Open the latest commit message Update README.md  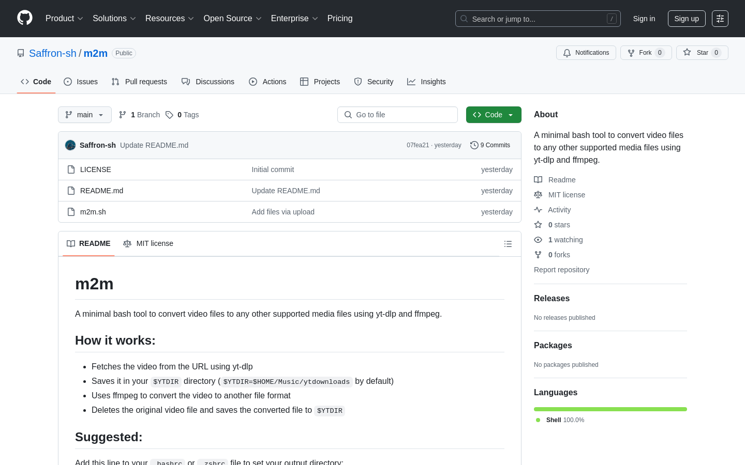click(154, 145)
